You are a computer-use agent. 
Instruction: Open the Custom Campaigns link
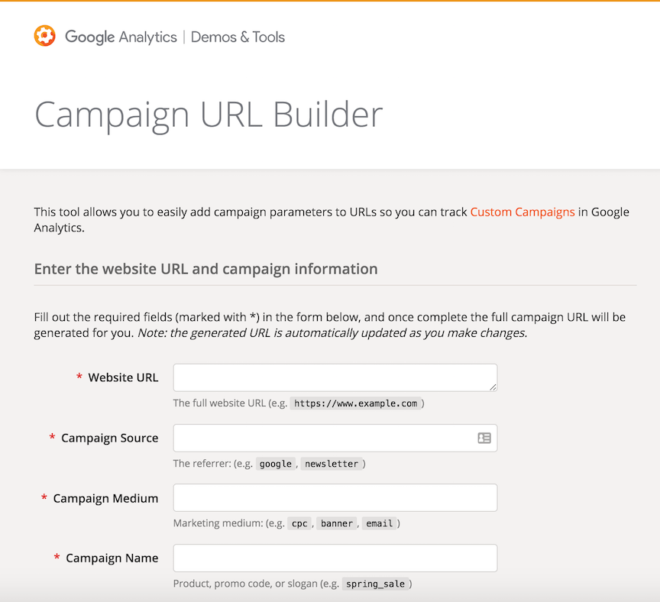[x=522, y=212]
